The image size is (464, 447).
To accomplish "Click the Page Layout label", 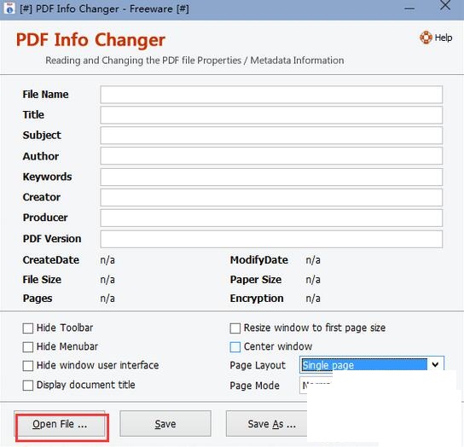I will (x=258, y=366).
